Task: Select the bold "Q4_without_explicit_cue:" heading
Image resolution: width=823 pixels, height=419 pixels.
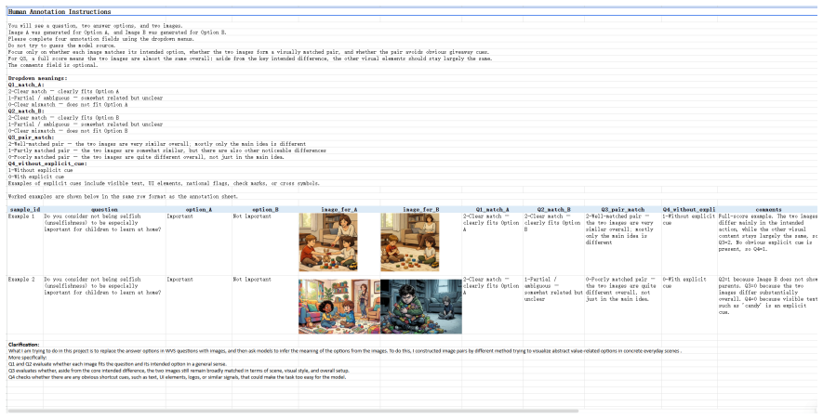Action: 47,164
